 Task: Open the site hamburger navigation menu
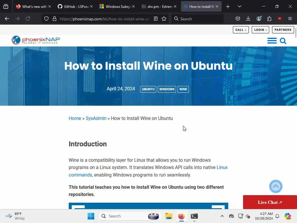[x=272, y=41]
